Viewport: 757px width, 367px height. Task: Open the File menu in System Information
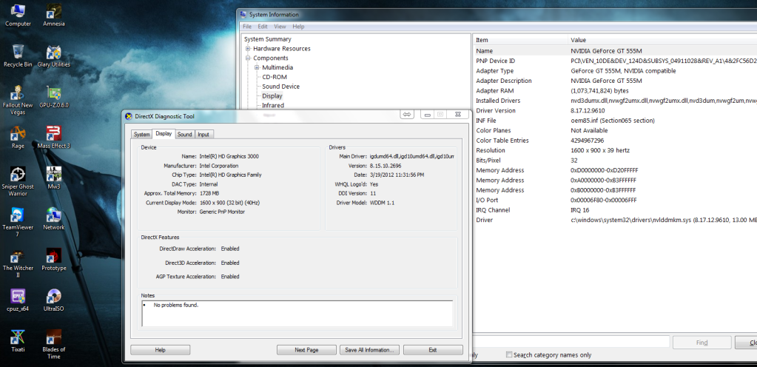tap(247, 27)
